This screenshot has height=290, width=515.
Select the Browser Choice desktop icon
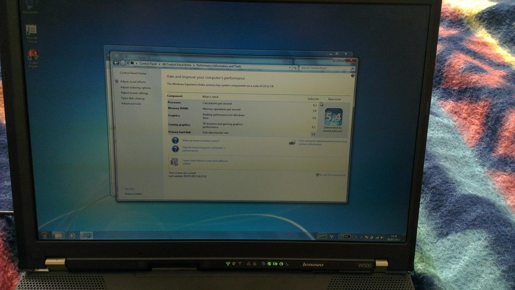click(31, 34)
